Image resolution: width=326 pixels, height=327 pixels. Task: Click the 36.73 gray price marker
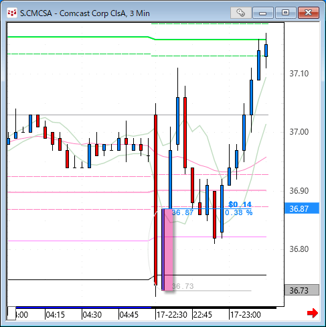pyautogui.click(x=302, y=290)
